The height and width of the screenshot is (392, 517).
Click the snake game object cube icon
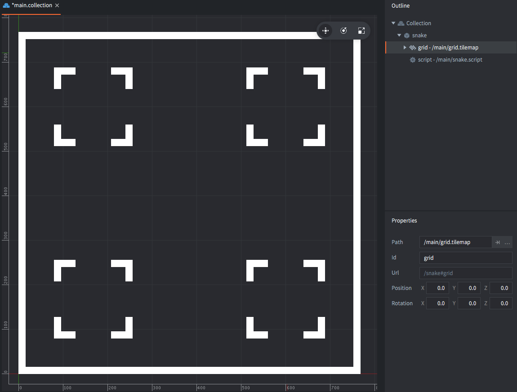407,35
